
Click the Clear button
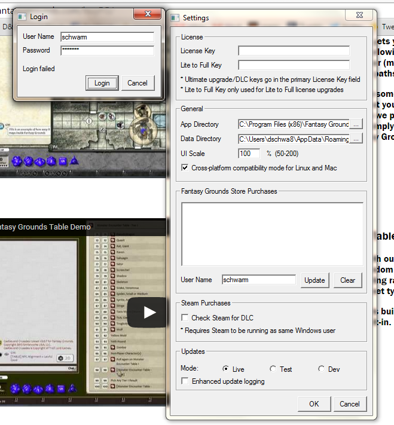coord(347,280)
